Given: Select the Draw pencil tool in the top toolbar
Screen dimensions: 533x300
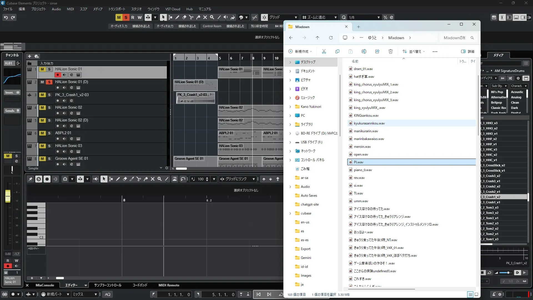Looking at the screenshot, I should pyautogui.click(x=177, y=17).
